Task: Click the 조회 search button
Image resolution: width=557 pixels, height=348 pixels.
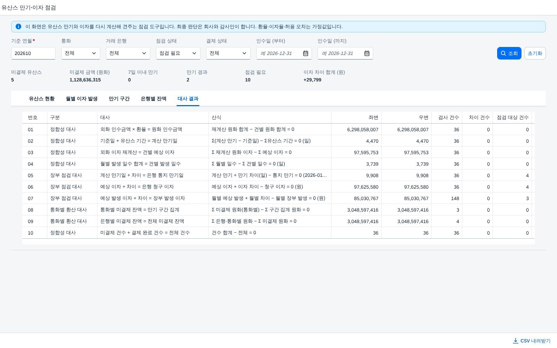Action: pos(509,53)
